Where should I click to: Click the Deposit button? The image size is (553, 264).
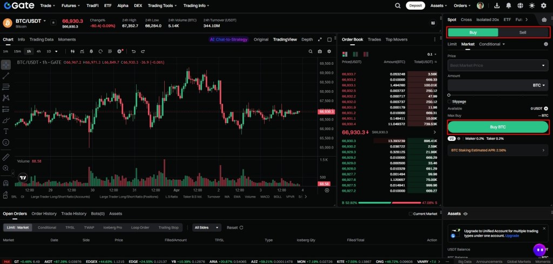[x=415, y=5]
